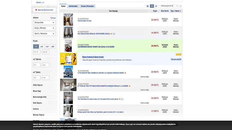Click the minimum price input field
The image size is (232, 130).
point(37,52)
